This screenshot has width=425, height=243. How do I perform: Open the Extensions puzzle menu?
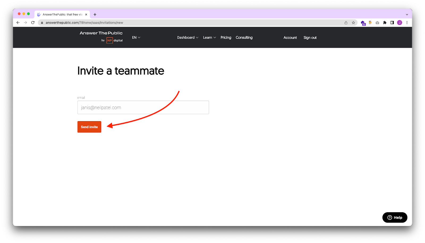coord(385,23)
